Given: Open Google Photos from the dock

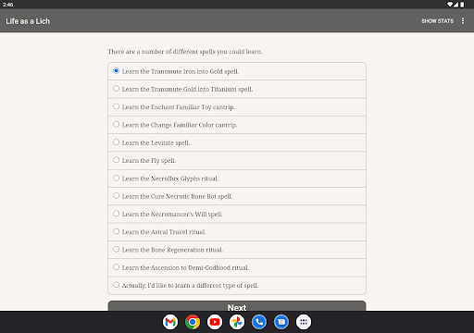Looking at the screenshot, I should [237, 322].
